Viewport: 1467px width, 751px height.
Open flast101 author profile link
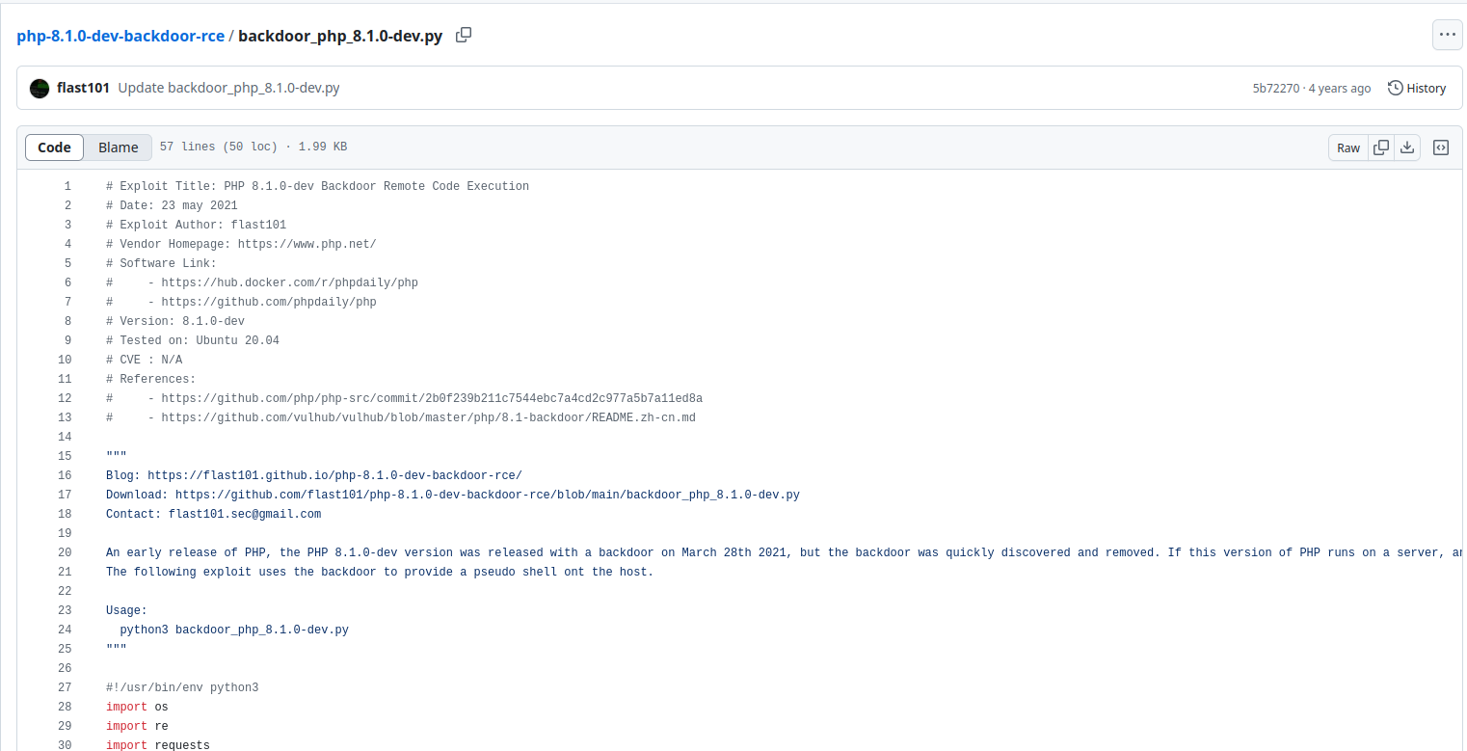84,89
